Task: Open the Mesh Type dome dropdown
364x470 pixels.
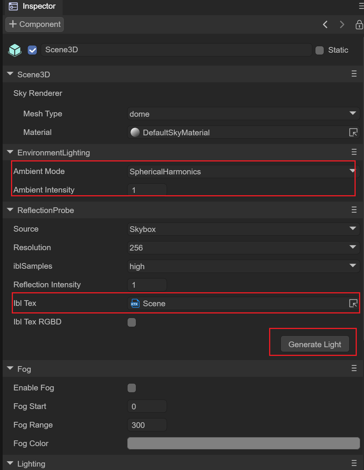Action: click(x=243, y=114)
